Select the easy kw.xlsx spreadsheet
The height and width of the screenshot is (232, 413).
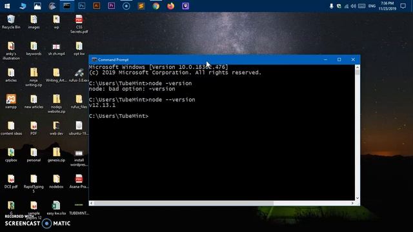56,208
